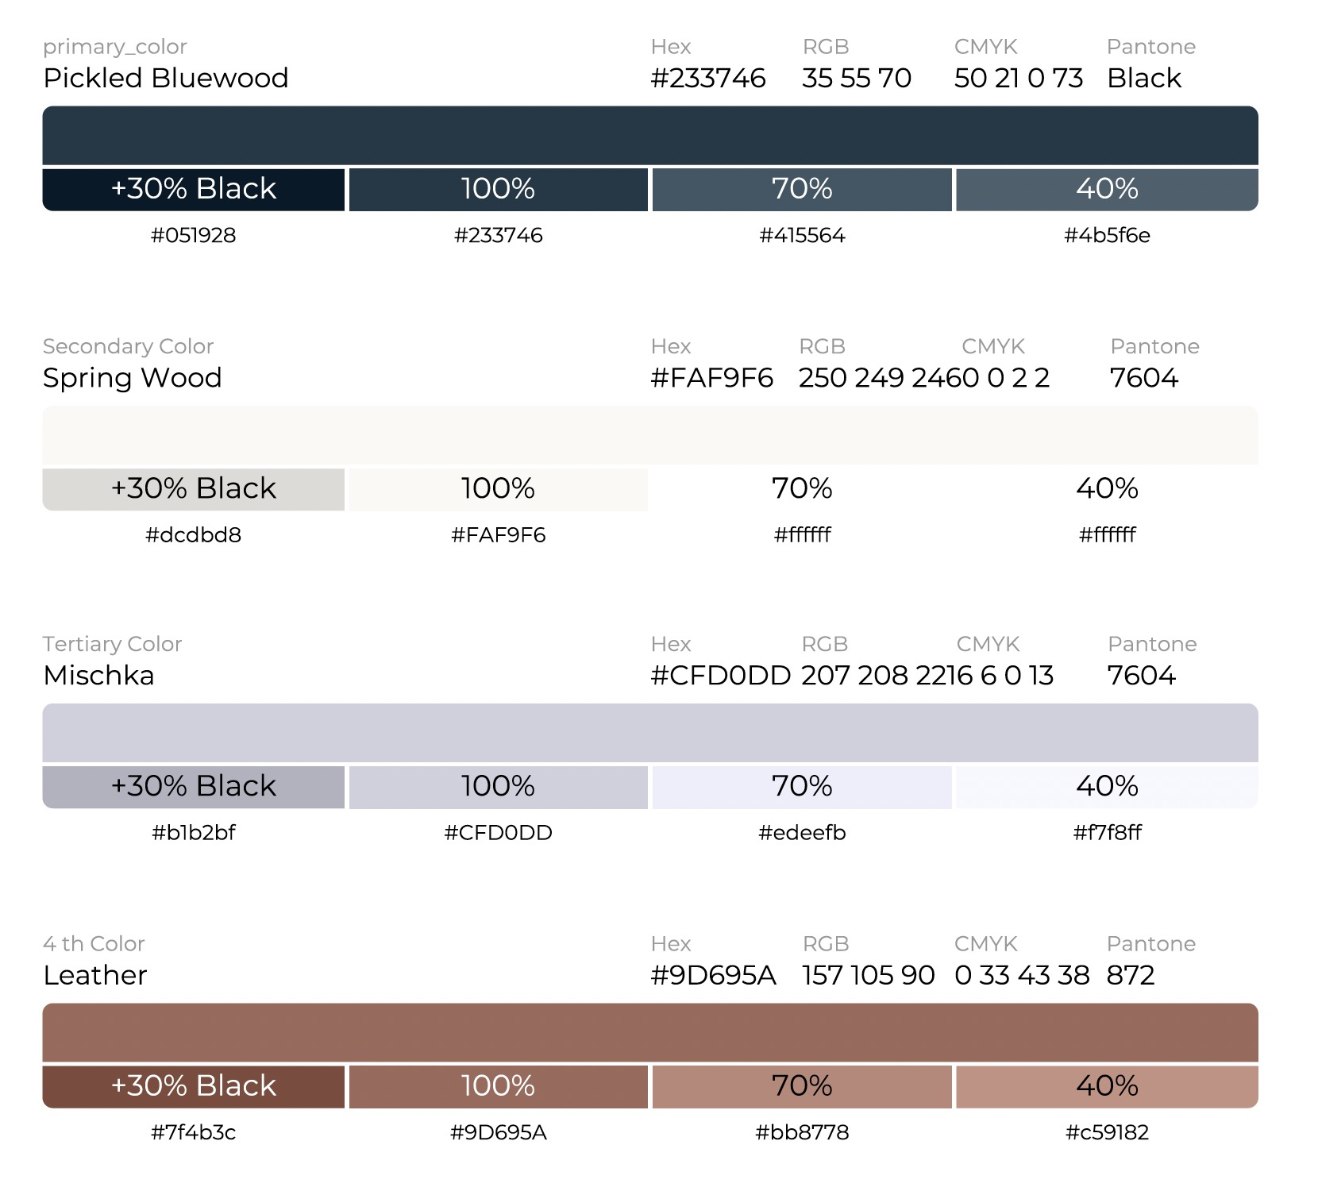Select Spring Wood +30% Black swatch
Image resolution: width=1318 pixels, height=1191 pixels.
[x=194, y=489]
